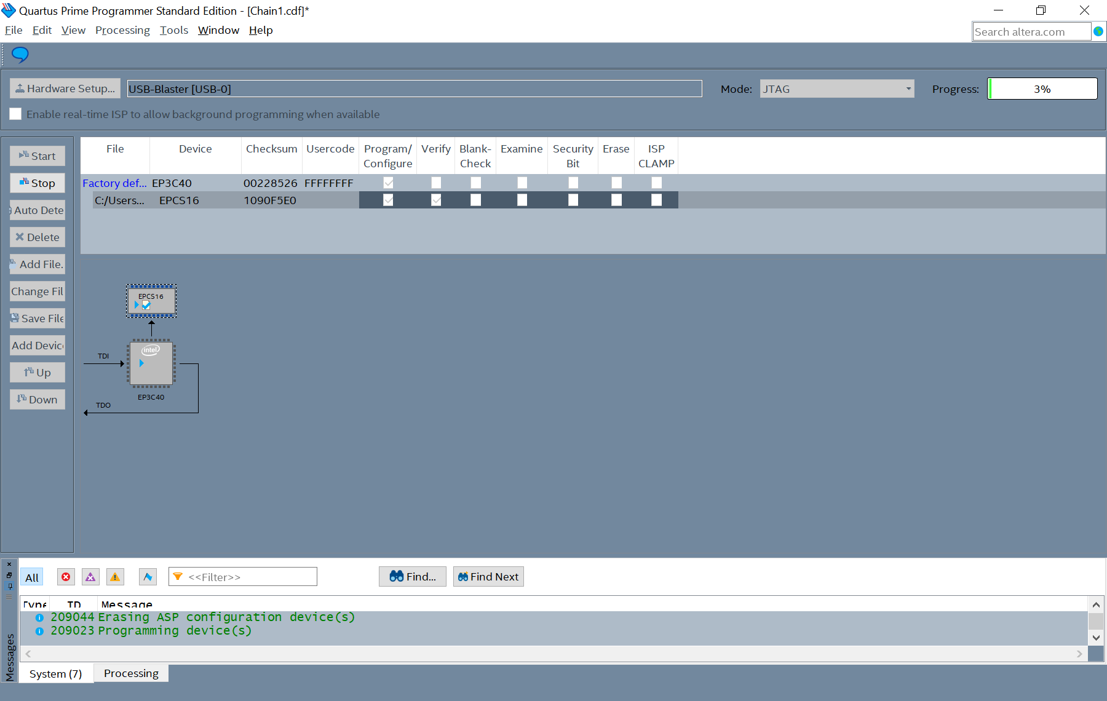Show only error messages with red icon
This screenshot has height=701, width=1107.
66,577
